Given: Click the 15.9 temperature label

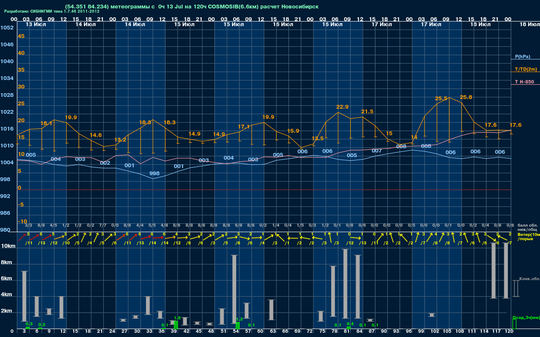Looking at the screenshot, I should (x=293, y=131).
